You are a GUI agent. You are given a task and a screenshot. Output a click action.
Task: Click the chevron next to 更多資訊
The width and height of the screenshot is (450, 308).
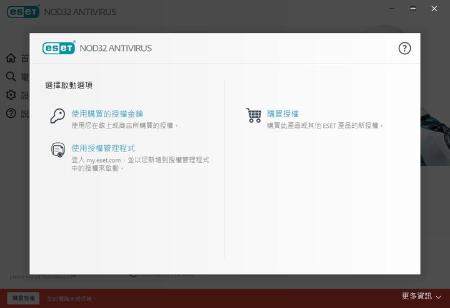tap(438, 297)
